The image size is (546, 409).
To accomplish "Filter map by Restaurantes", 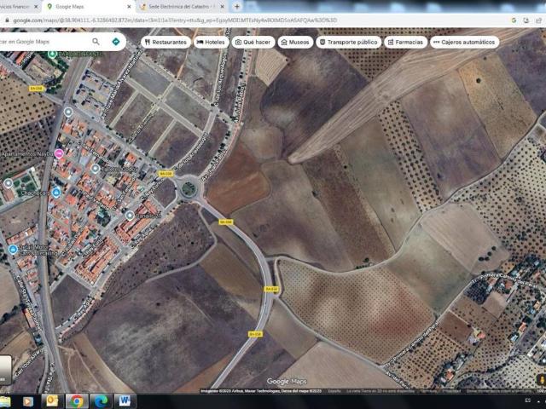I will pos(166,42).
